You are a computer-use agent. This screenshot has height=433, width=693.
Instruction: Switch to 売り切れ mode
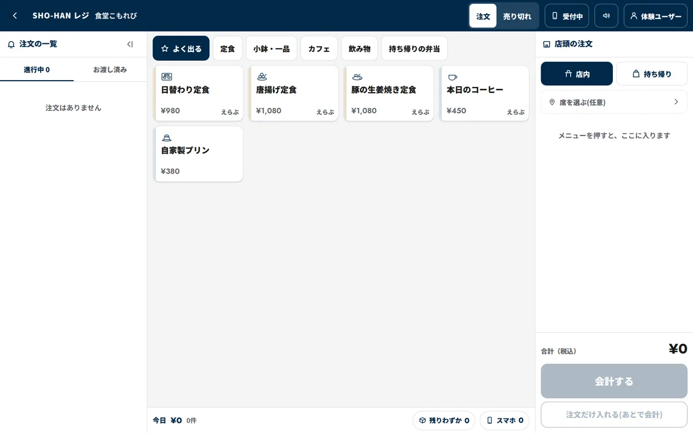click(x=517, y=16)
